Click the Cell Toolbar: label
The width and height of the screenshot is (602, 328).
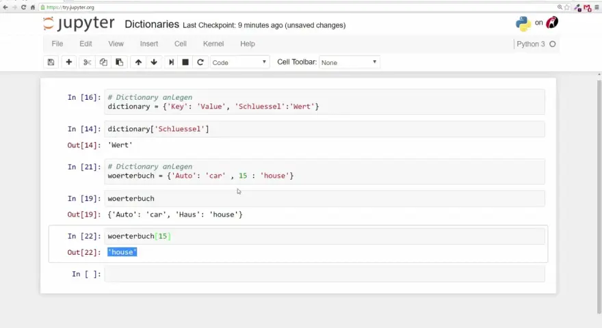[297, 62]
